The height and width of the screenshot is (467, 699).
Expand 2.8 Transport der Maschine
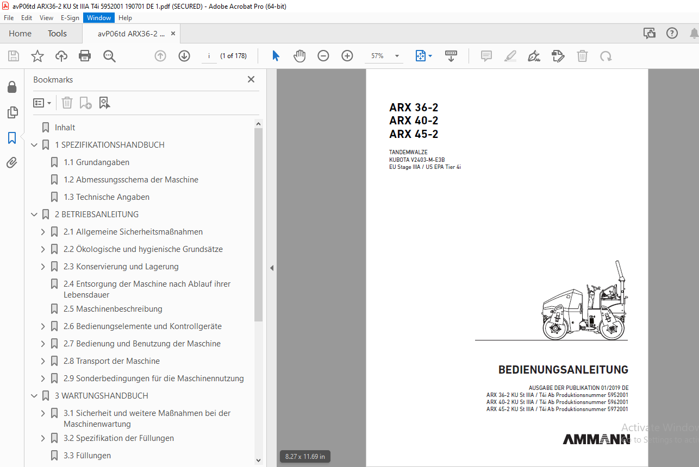coord(43,361)
